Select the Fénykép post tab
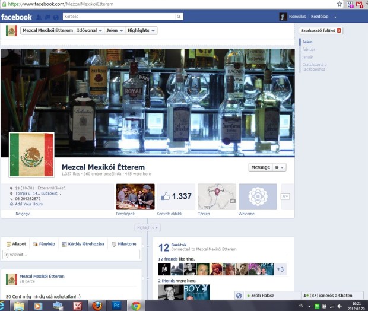 pyautogui.click(x=44, y=244)
